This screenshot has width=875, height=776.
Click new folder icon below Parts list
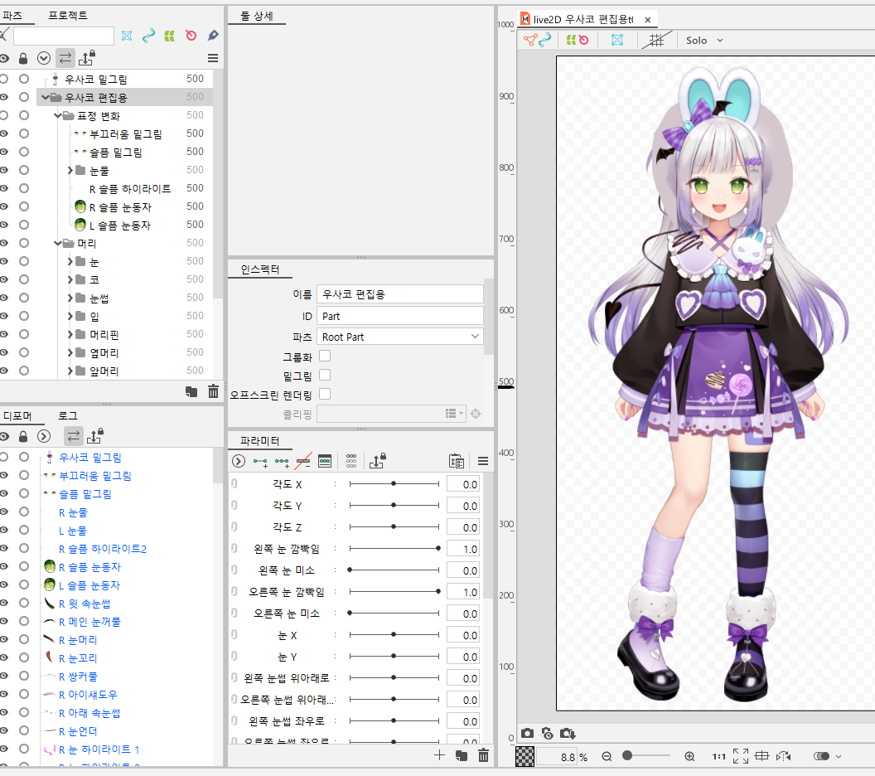pos(191,391)
